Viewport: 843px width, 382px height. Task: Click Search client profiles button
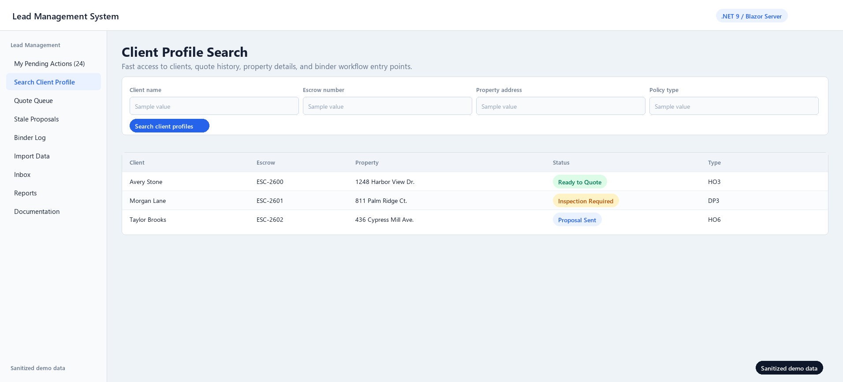coord(169,126)
